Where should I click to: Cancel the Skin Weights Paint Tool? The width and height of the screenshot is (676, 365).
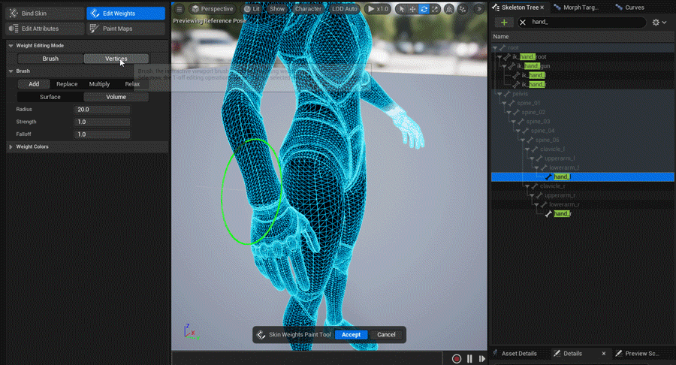386,335
